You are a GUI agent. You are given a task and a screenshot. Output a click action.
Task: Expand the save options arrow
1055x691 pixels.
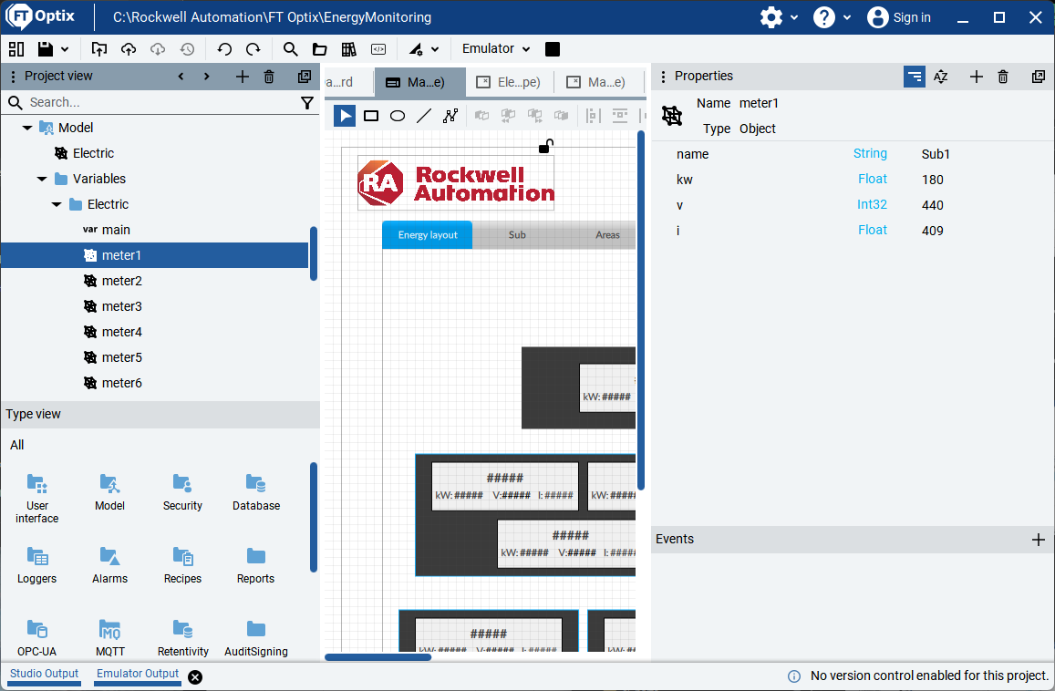point(65,49)
